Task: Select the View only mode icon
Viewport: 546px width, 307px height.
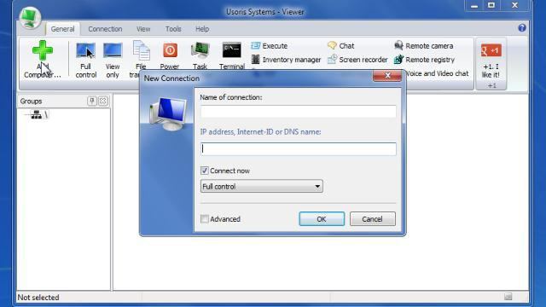Action: point(113,51)
